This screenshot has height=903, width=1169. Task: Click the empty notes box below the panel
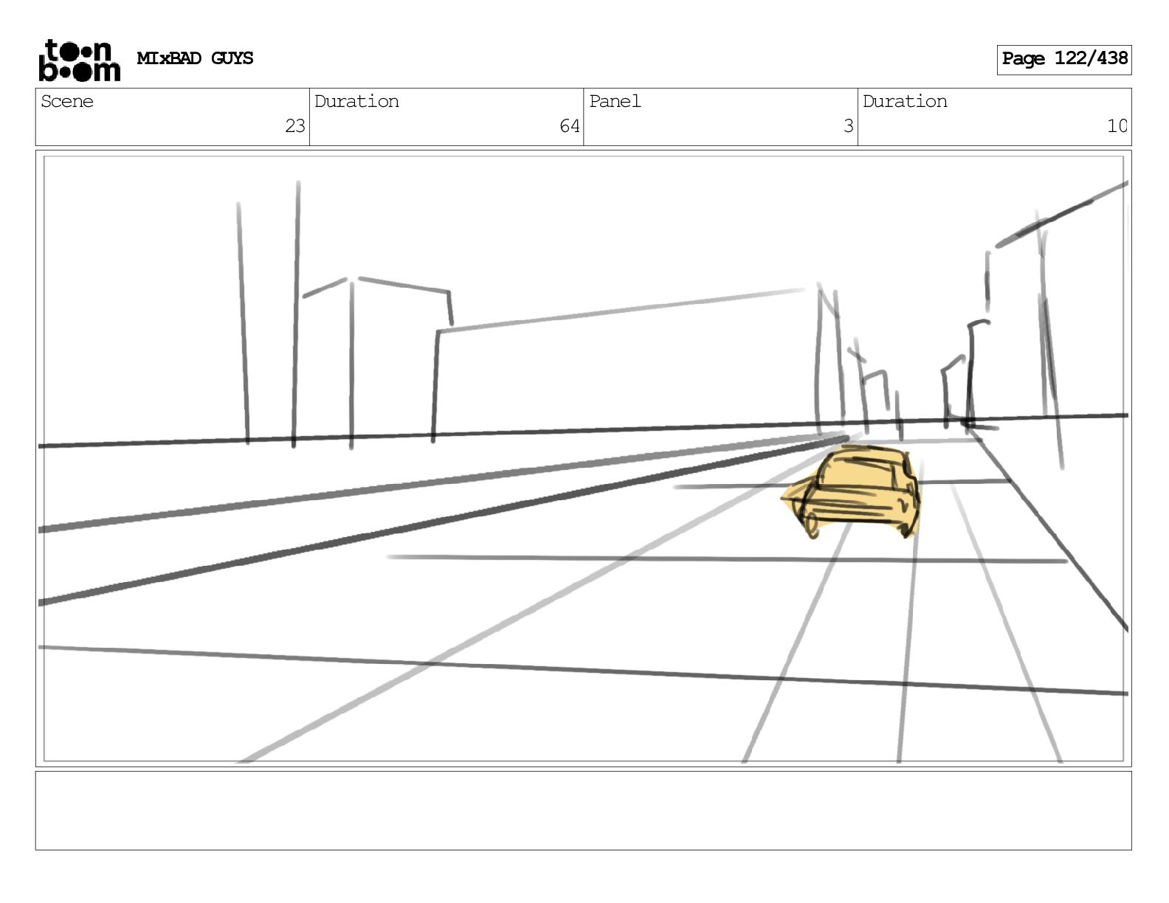click(x=583, y=810)
